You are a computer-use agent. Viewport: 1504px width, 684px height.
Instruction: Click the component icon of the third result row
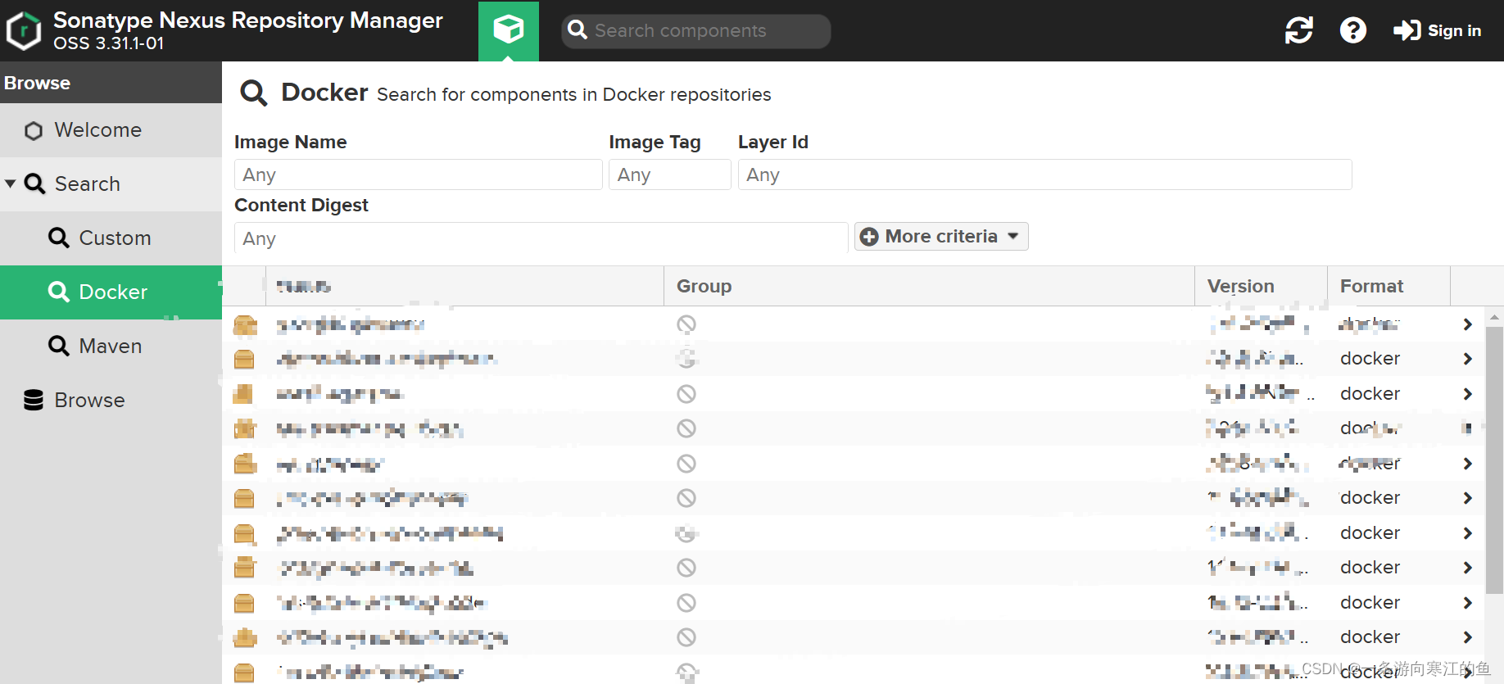[244, 394]
